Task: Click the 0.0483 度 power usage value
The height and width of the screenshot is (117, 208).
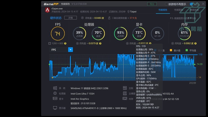Action: [x=99, y=18]
